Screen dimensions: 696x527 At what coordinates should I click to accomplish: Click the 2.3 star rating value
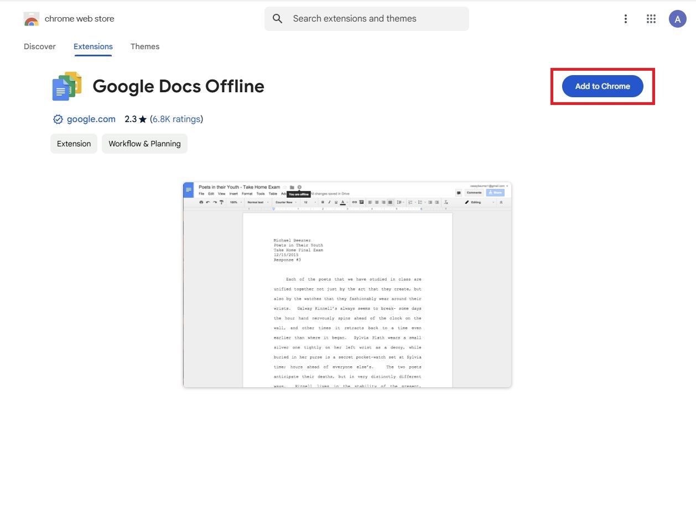point(136,119)
